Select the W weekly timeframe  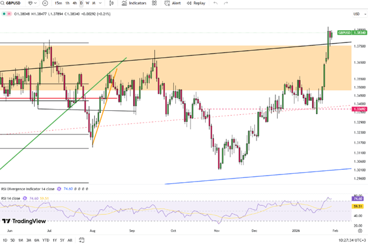tap(88, 4)
